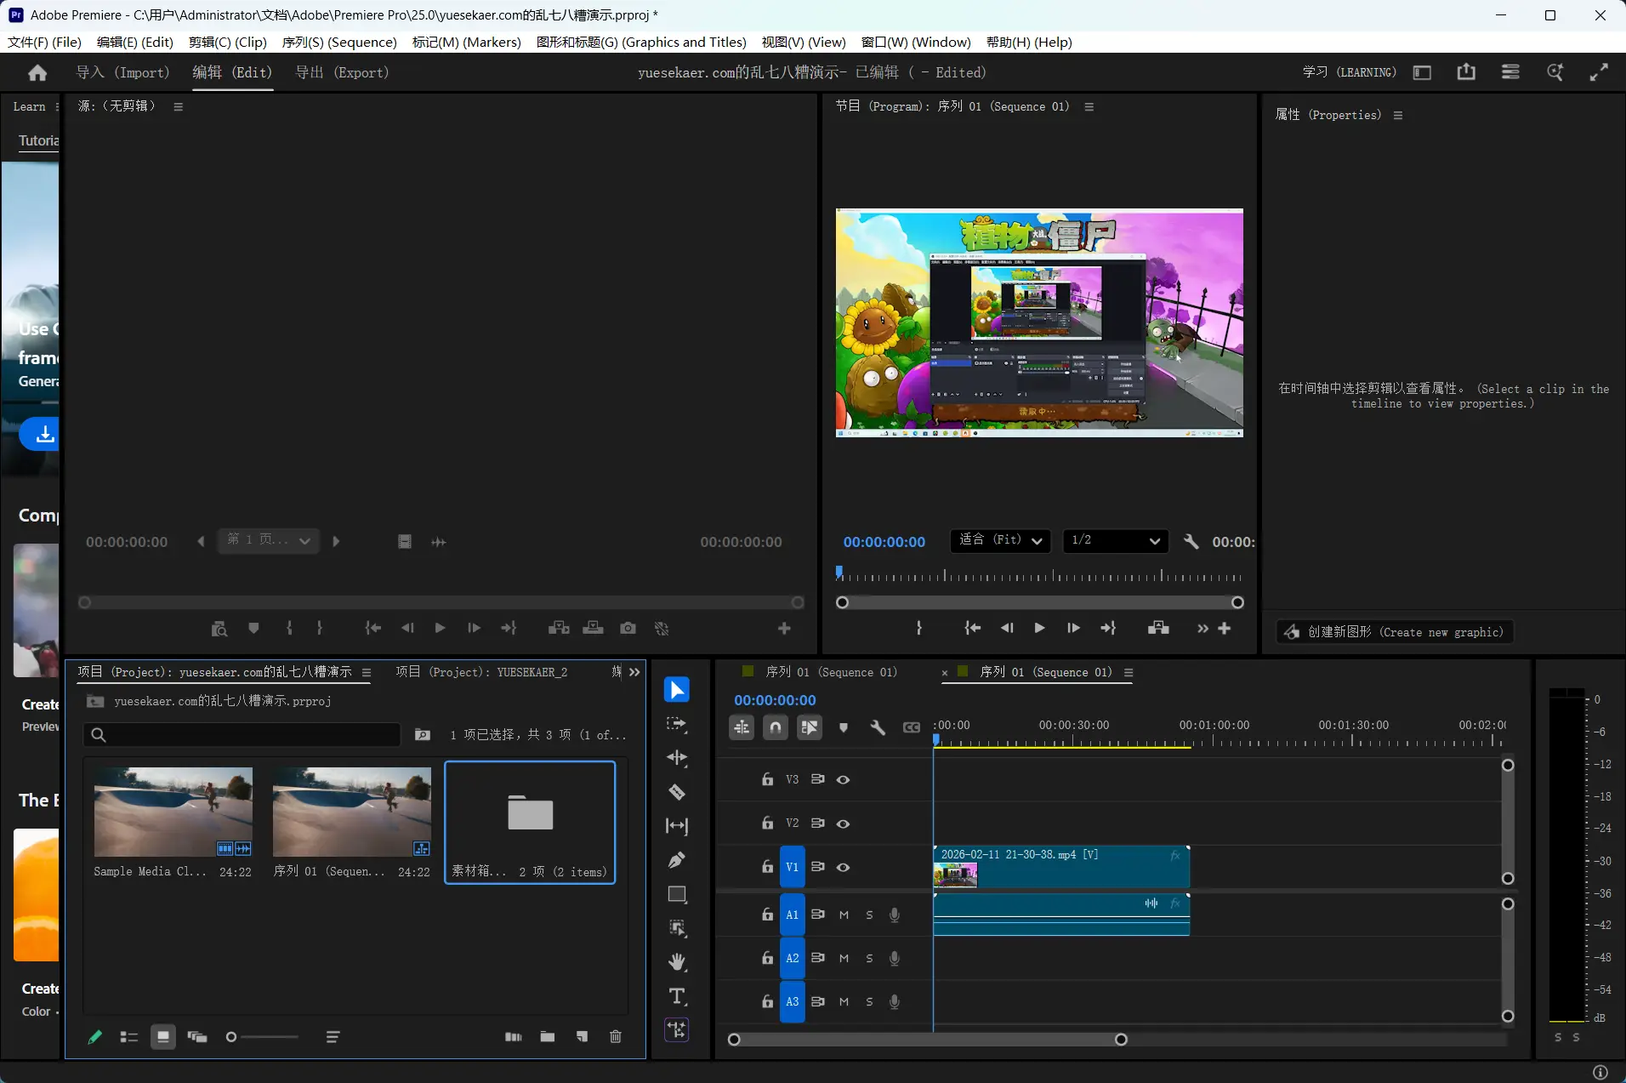Select the Selection tool arrow

coord(677,690)
